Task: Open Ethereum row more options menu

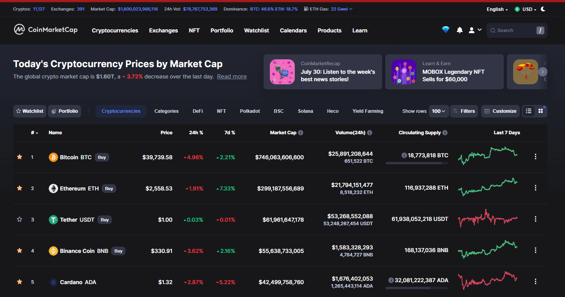Action: pos(535,188)
